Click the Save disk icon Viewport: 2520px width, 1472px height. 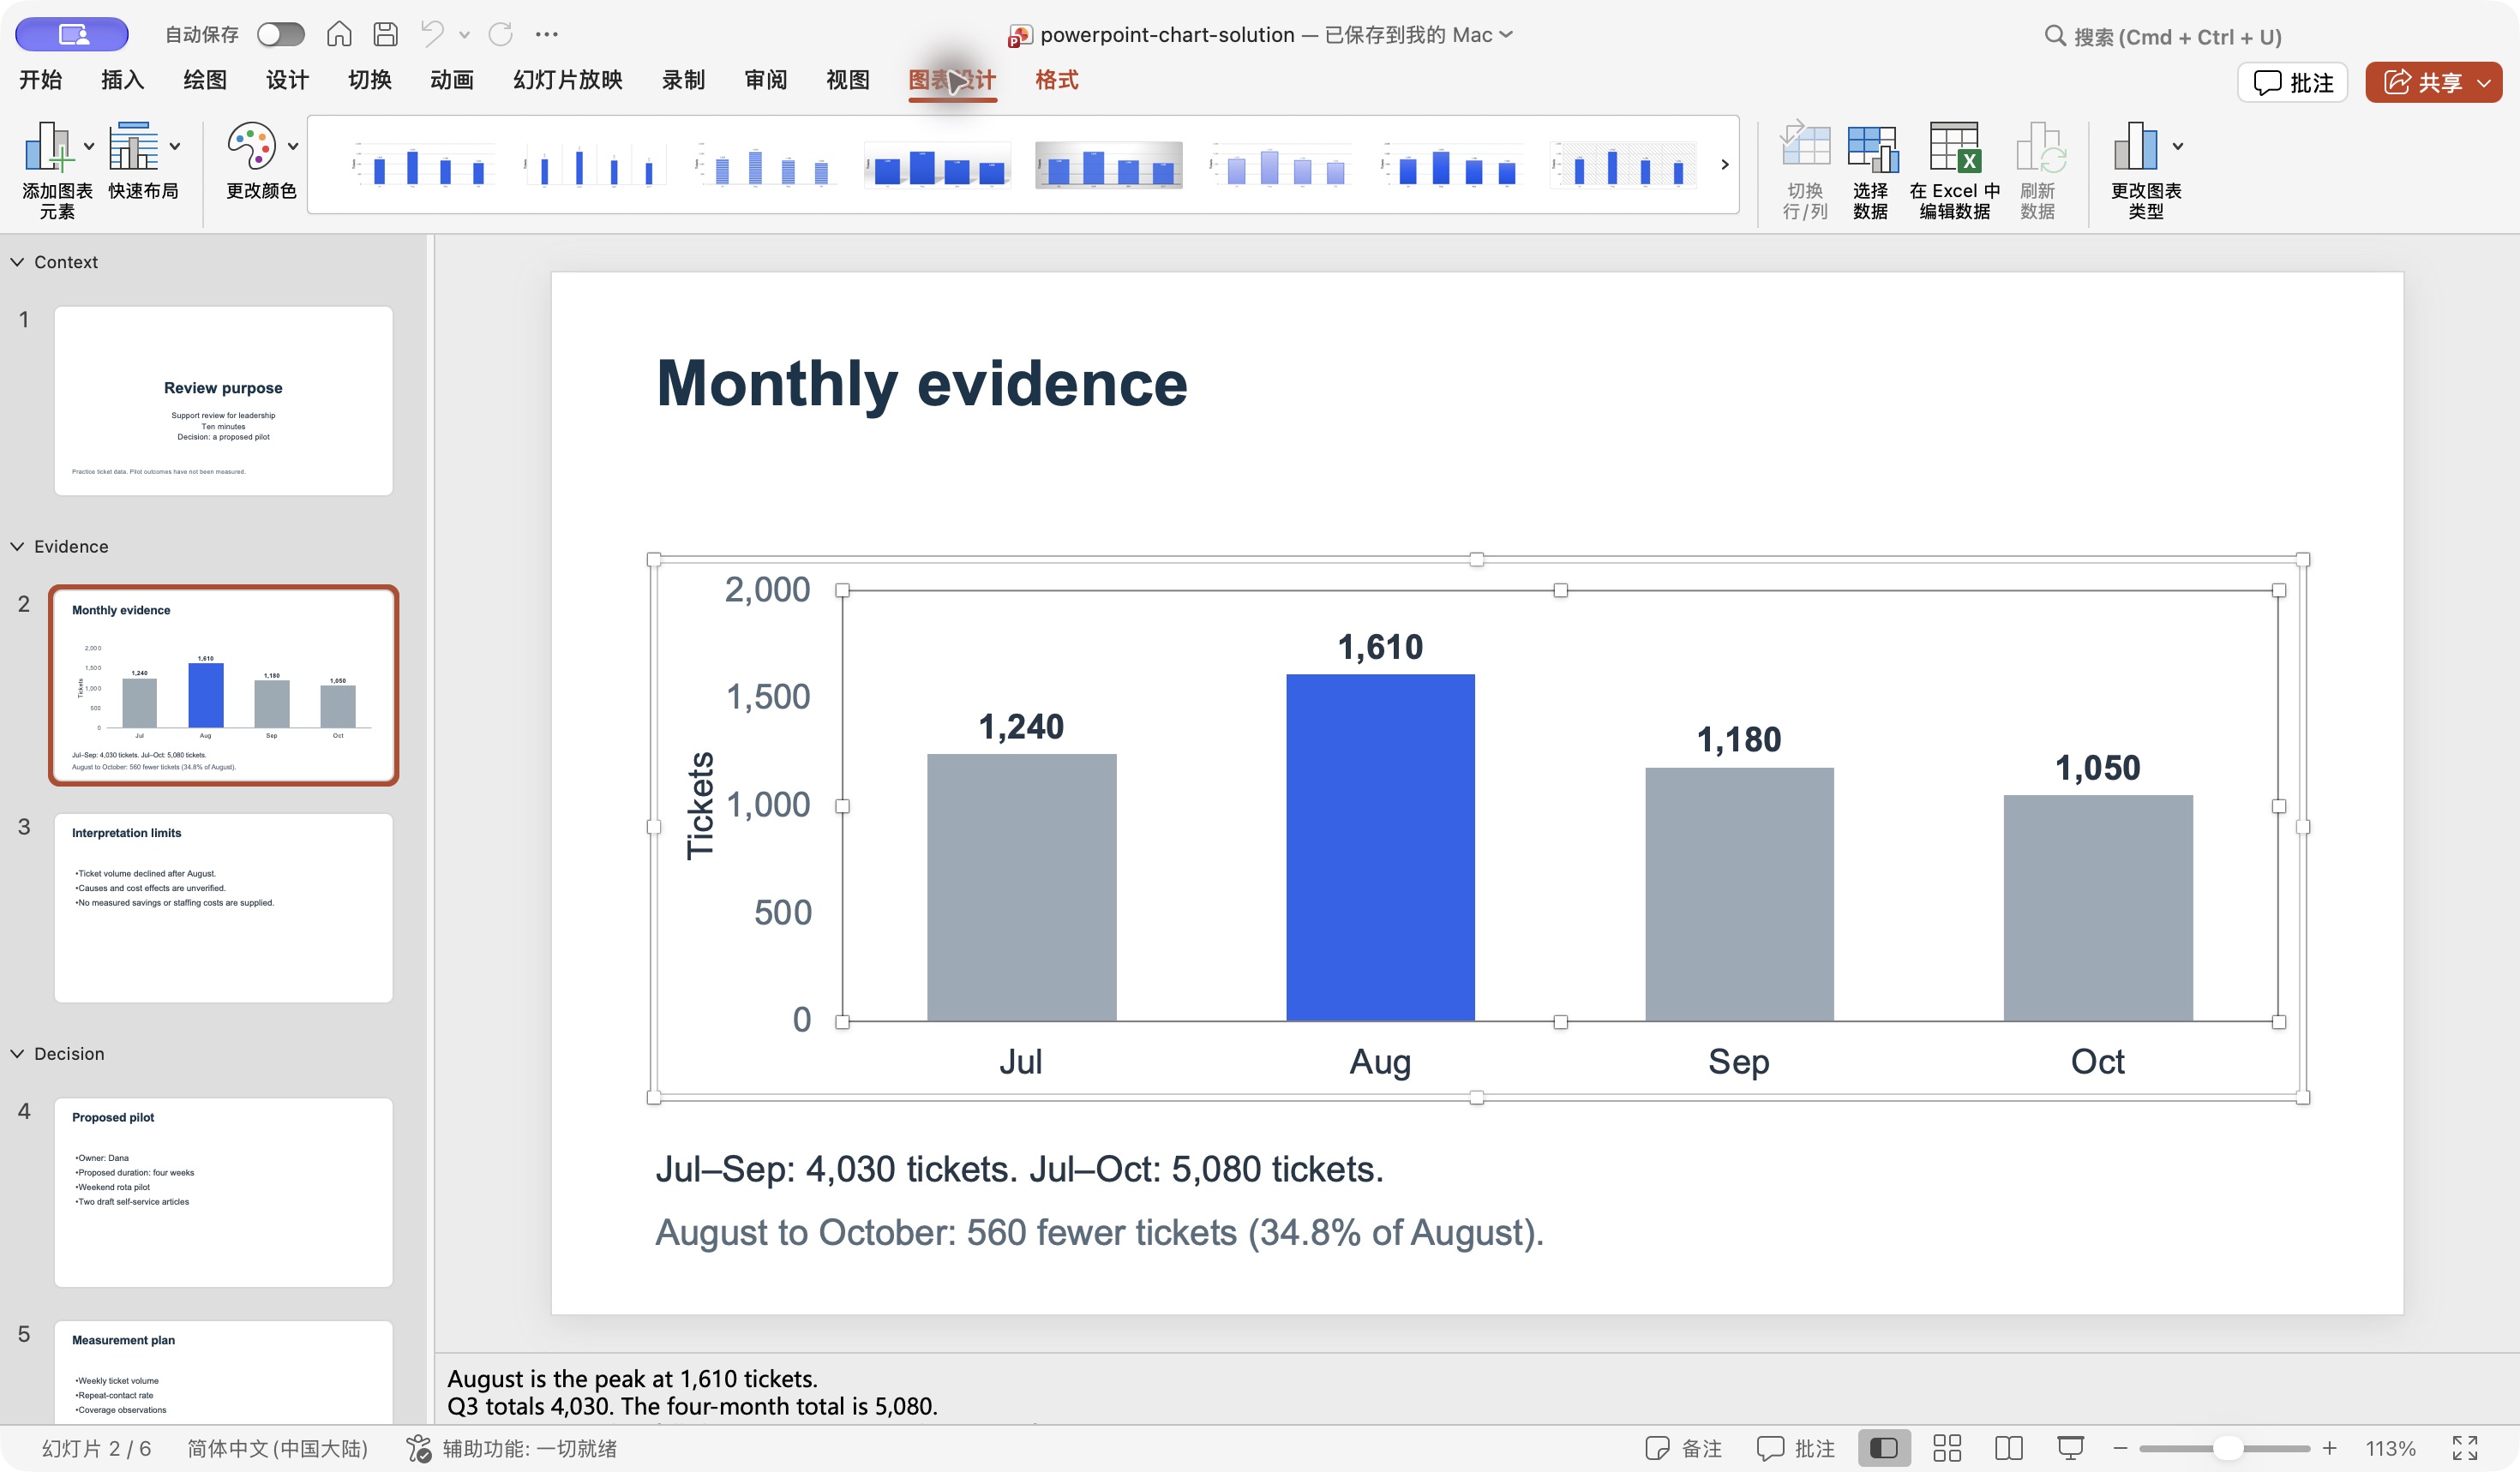[385, 35]
